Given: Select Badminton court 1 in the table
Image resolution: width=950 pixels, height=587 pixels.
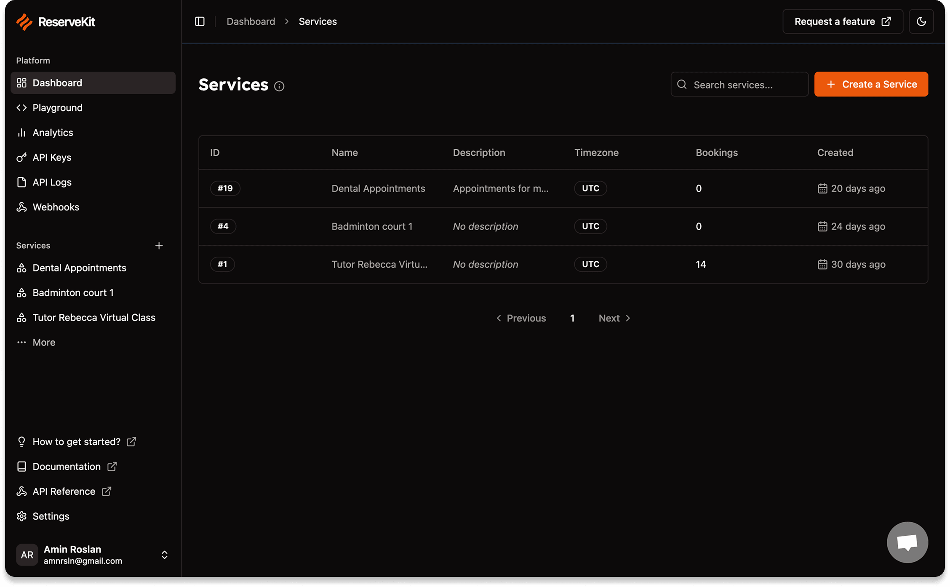Looking at the screenshot, I should tap(372, 226).
